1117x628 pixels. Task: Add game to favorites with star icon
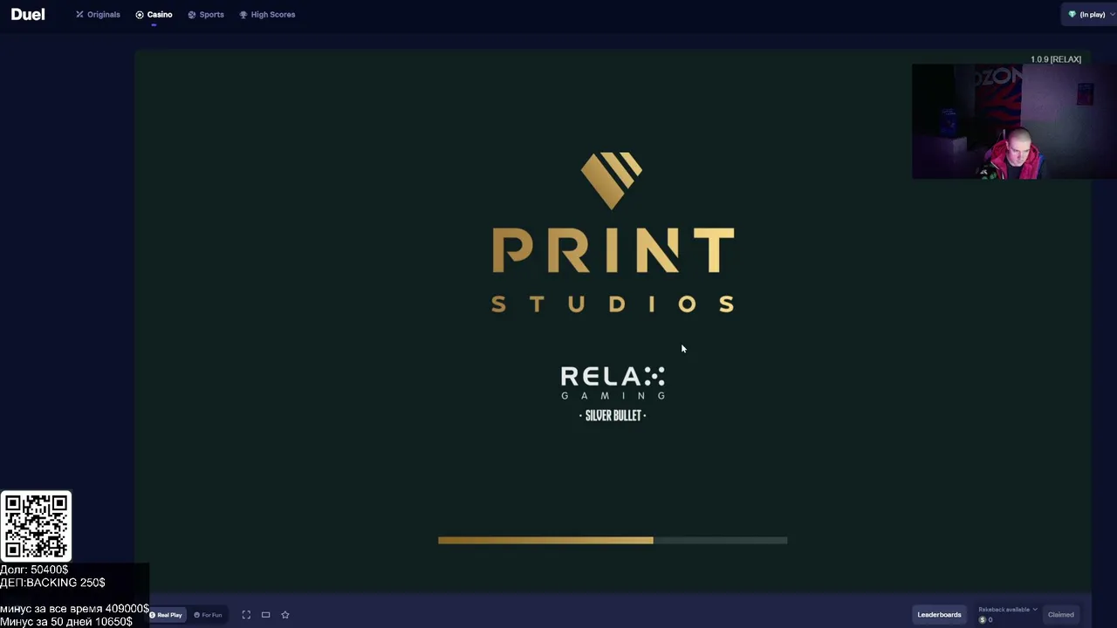click(x=285, y=615)
